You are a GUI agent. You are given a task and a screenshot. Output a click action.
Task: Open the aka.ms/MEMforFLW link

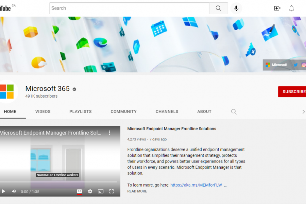(x=196, y=185)
